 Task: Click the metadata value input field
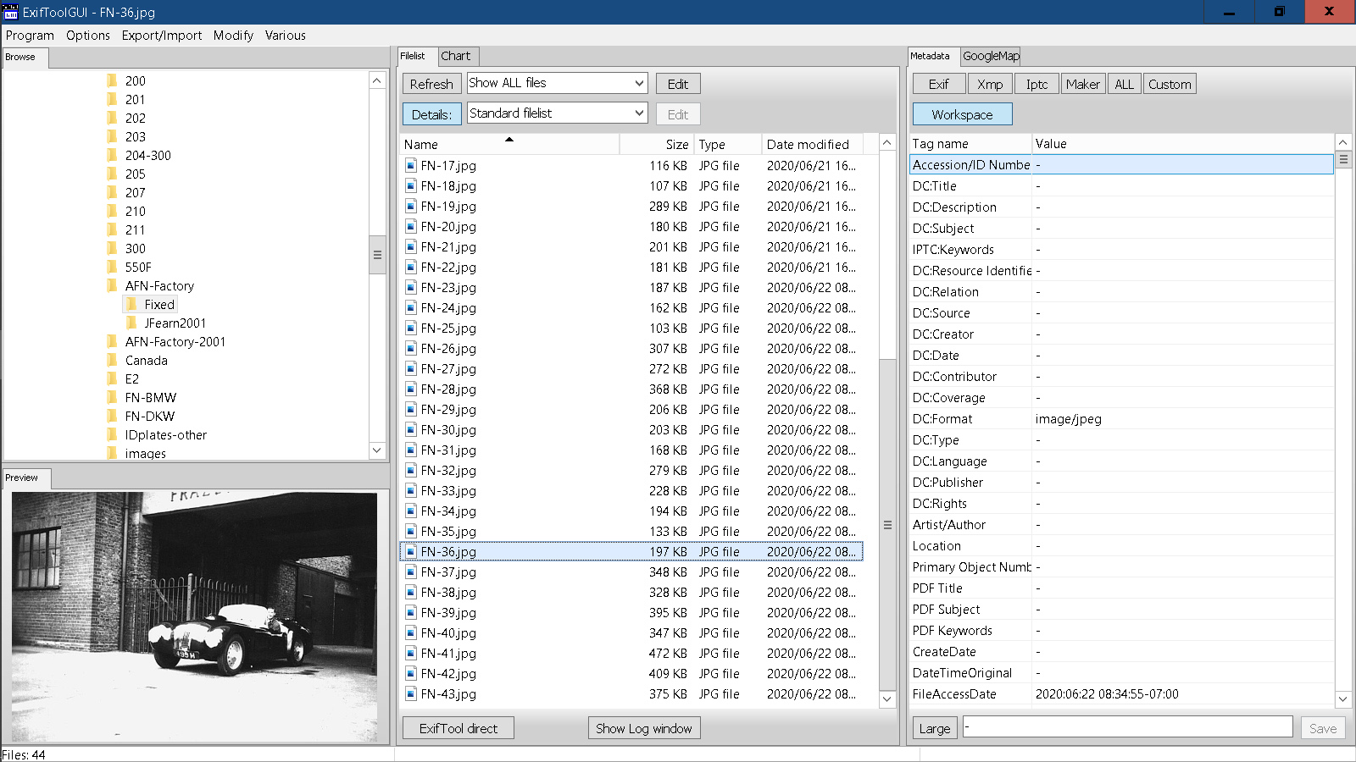click(x=1126, y=727)
